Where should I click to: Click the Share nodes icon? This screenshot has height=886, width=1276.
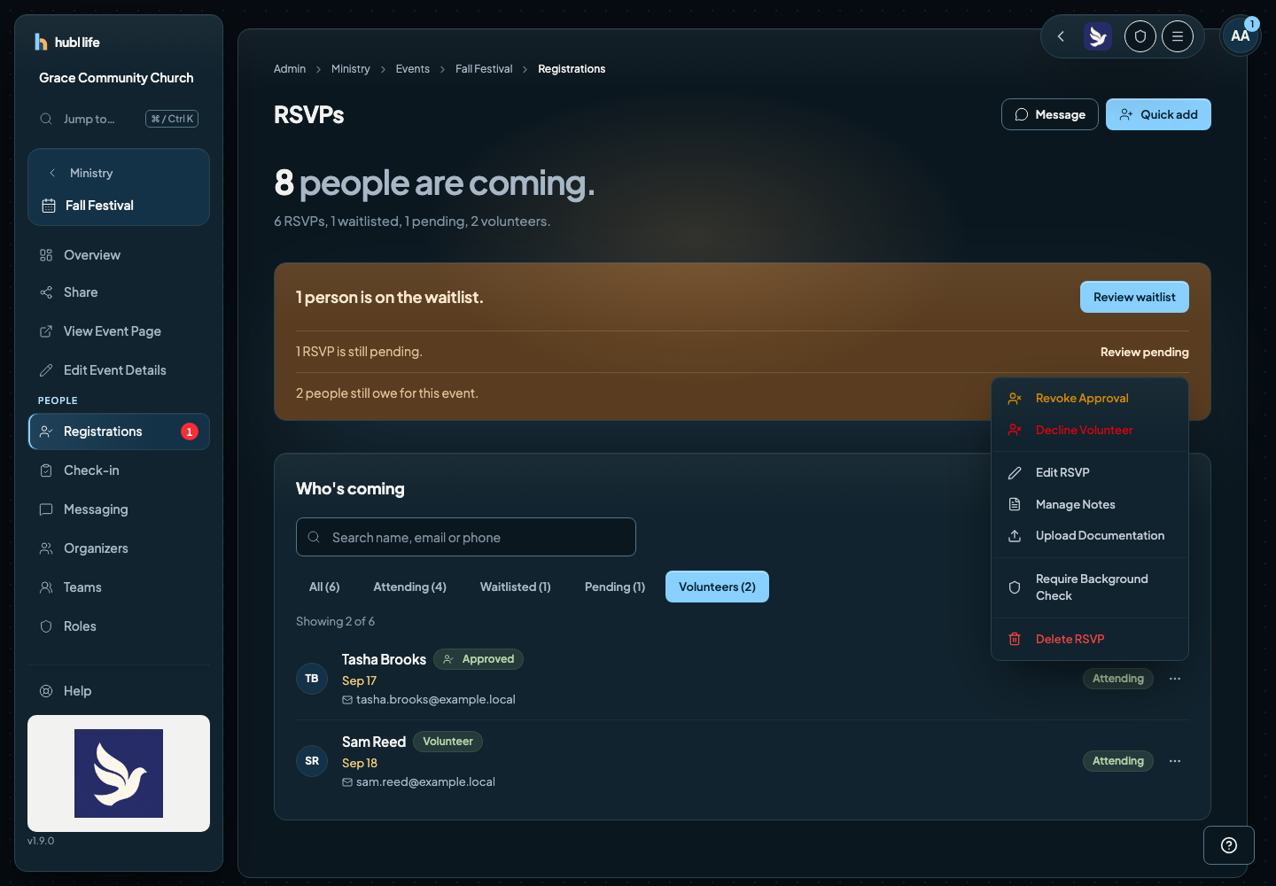pos(46,292)
